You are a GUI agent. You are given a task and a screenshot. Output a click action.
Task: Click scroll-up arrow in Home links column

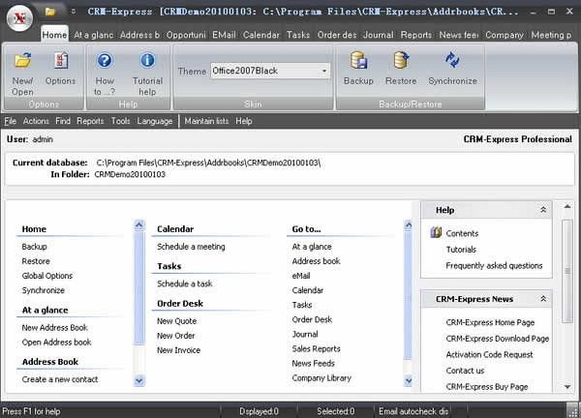(138, 224)
